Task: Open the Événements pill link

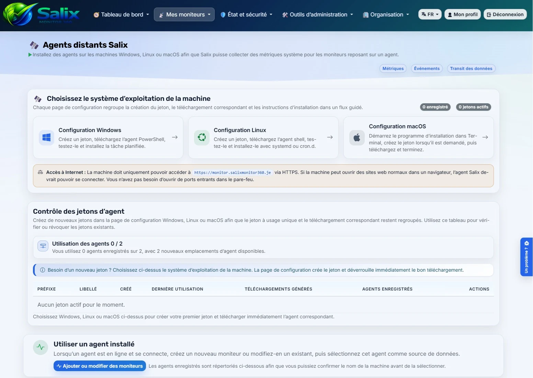Action: (x=427, y=69)
